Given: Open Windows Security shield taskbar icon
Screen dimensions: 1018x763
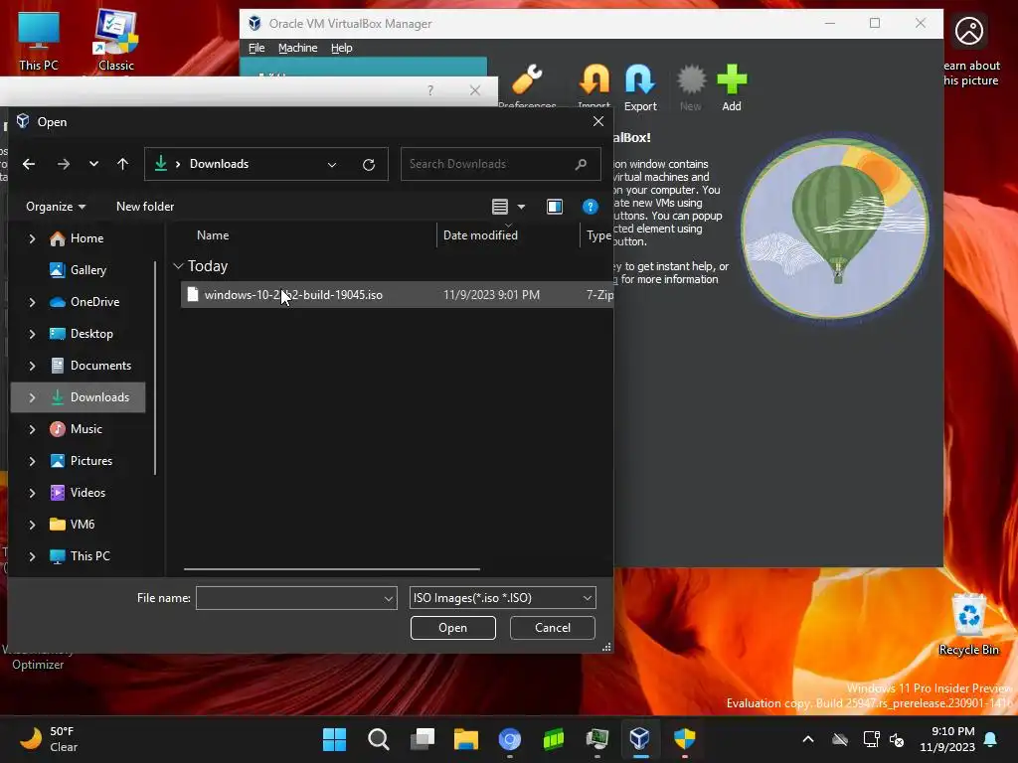Looking at the screenshot, I should pos(684,739).
